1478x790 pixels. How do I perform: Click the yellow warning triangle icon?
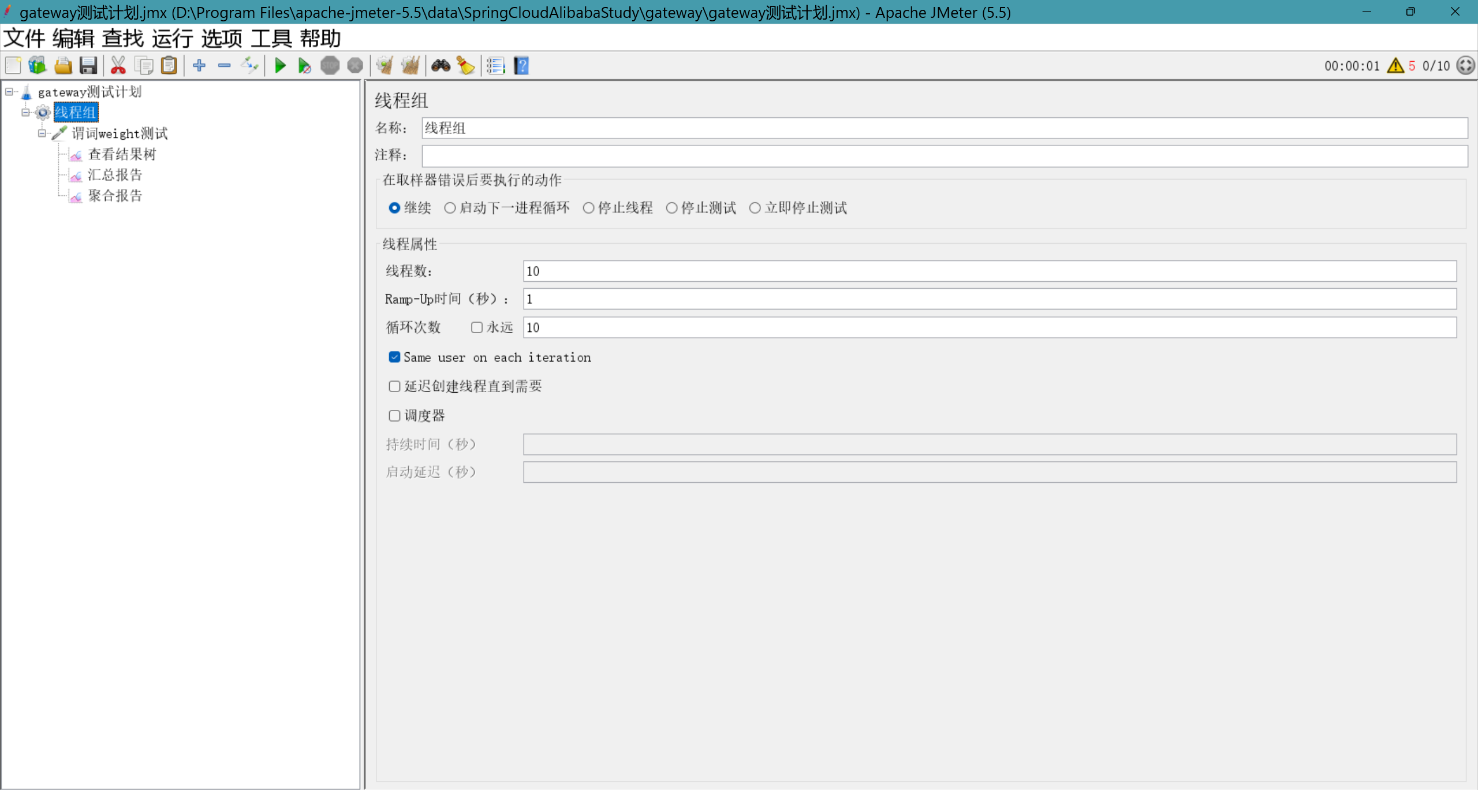point(1395,66)
